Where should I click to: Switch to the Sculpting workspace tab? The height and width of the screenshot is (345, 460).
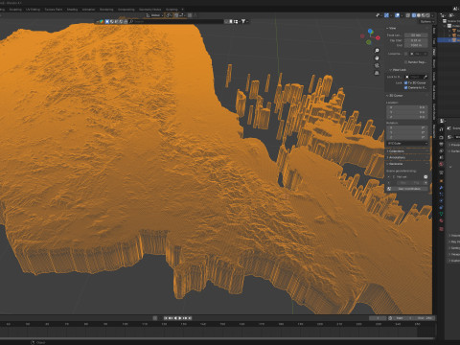point(15,10)
